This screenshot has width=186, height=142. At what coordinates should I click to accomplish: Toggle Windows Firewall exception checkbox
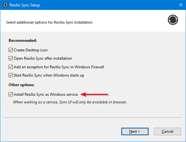[11, 67]
